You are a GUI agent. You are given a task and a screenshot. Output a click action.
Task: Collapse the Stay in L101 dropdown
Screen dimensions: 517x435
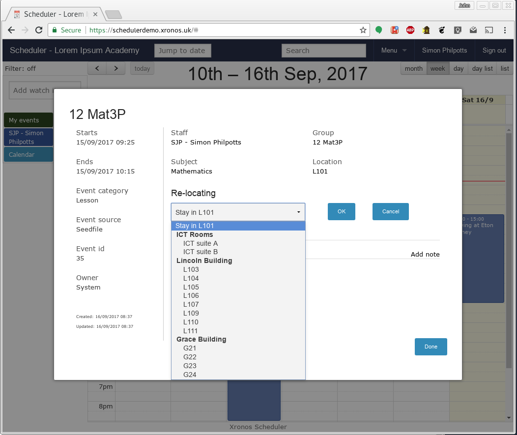coord(238,212)
